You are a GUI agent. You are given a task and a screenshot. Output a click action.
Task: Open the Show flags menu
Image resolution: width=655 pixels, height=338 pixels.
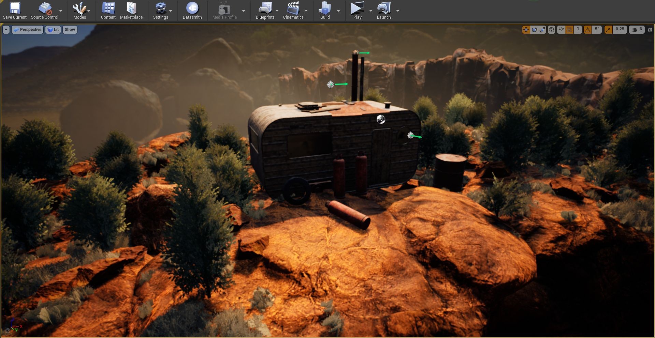70,30
